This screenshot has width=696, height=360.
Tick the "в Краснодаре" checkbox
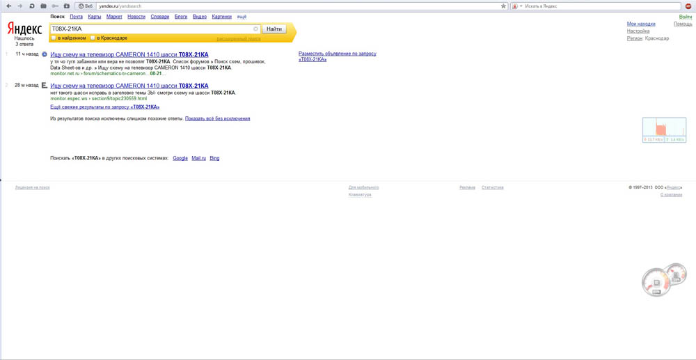pyautogui.click(x=93, y=38)
